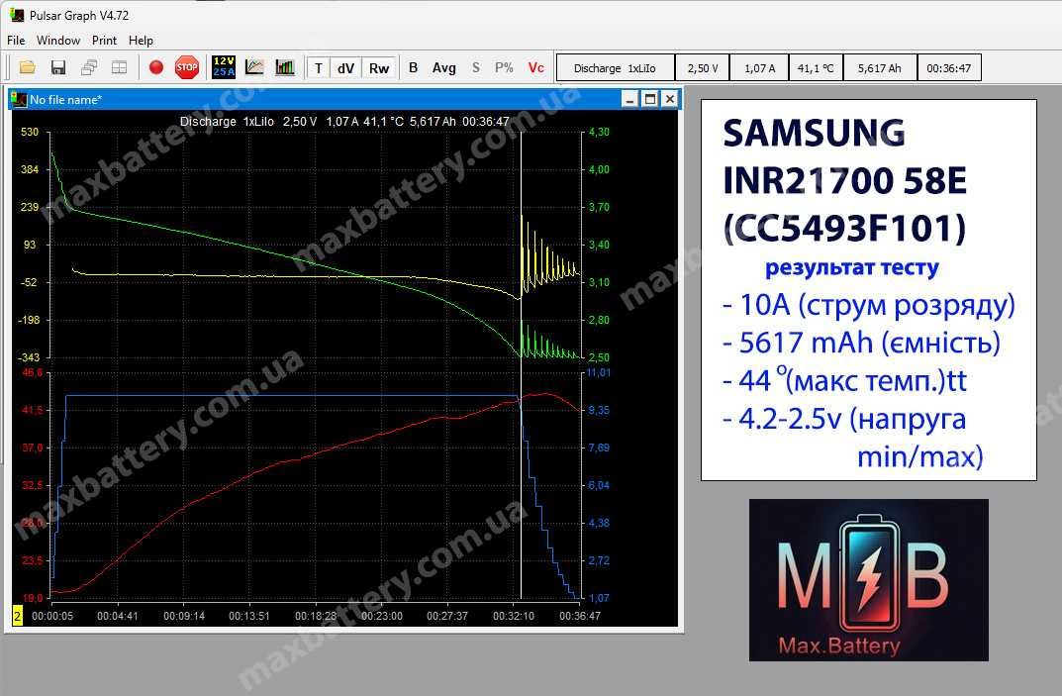Screen dimensions: 1062x696
Task: Toggle the T temperature curve
Action: pos(319,67)
